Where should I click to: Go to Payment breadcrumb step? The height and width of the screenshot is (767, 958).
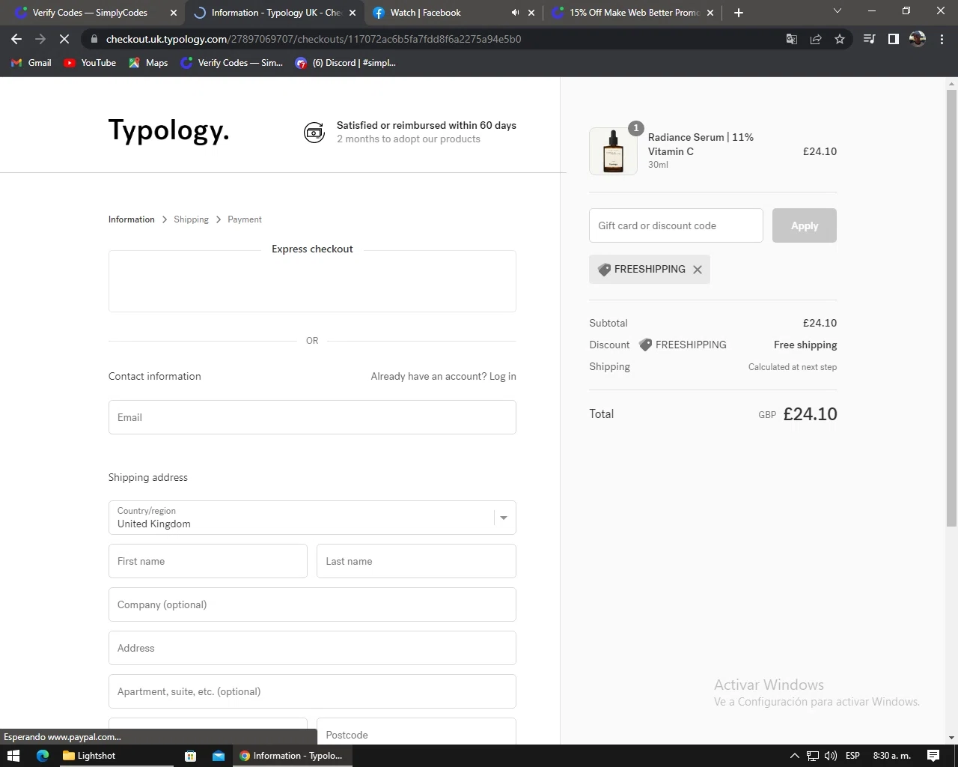point(245,219)
